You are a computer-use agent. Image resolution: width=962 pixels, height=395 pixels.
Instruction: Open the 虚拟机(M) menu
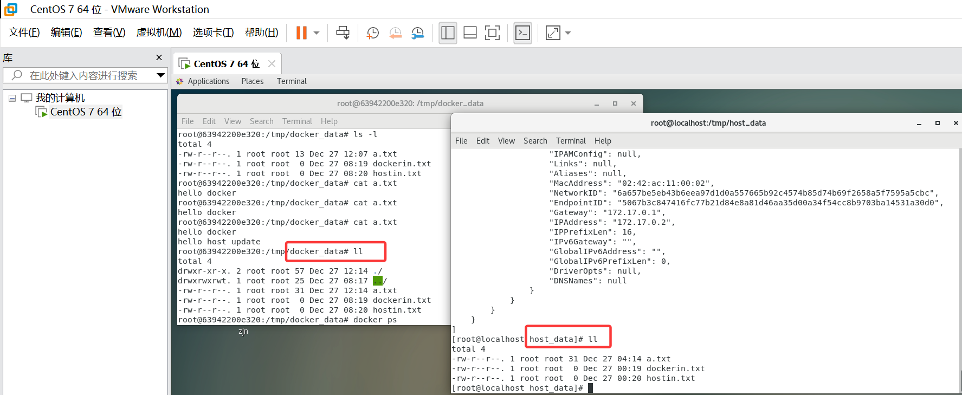(x=159, y=33)
